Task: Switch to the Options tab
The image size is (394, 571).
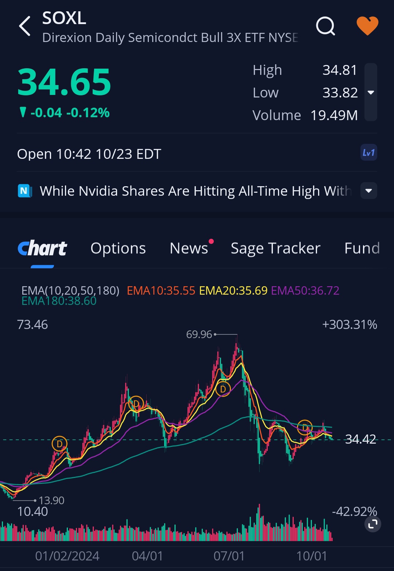Action: pyautogui.click(x=118, y=249)
